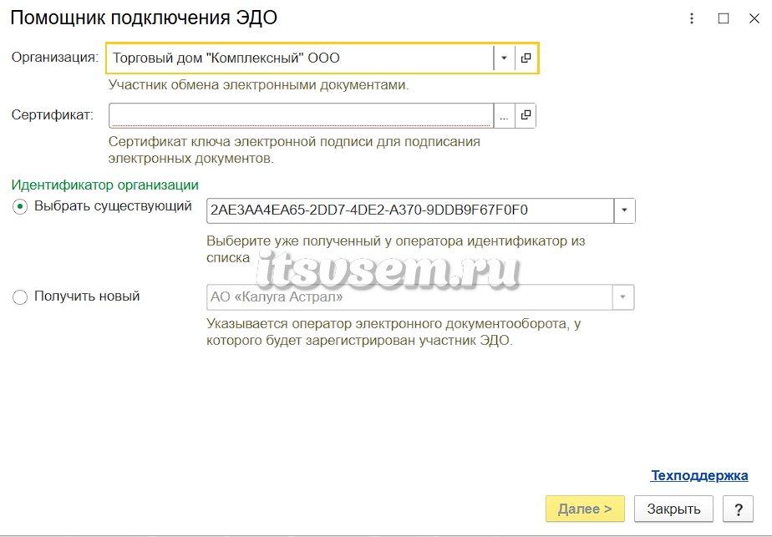Viewport: 772px width, 537px height.
Task: Select the Выбрать существующий radio option
Action: click(x=20, y=207)
